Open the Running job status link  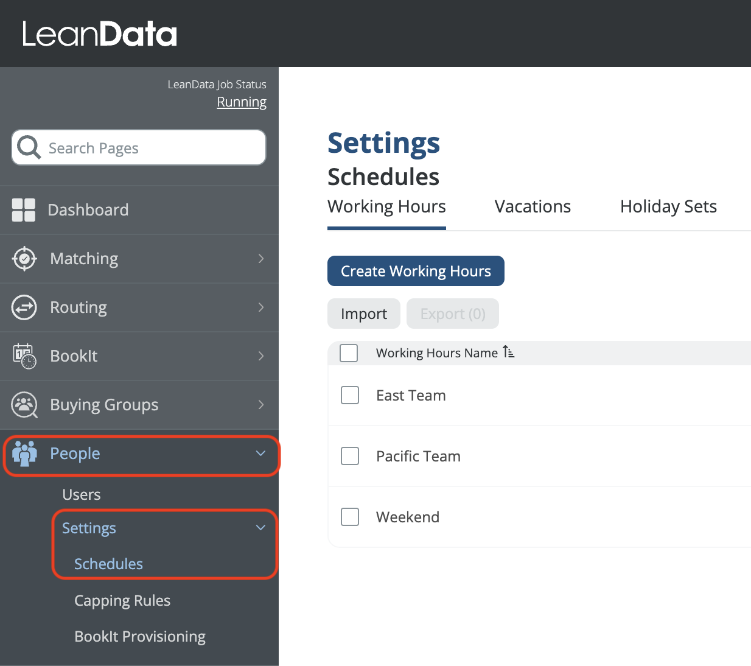[x=242, y=102]
